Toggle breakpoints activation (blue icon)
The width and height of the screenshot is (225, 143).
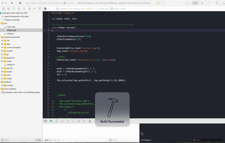point(51,121)
